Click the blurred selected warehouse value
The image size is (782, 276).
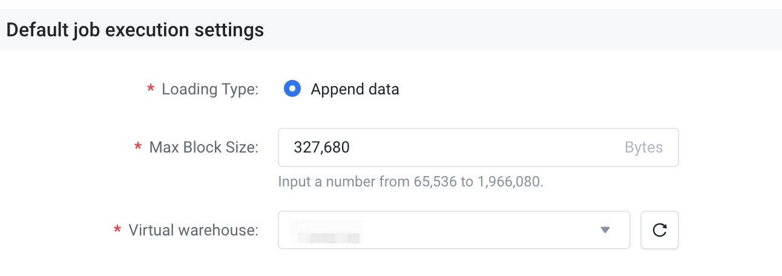[x=326, y=232]
